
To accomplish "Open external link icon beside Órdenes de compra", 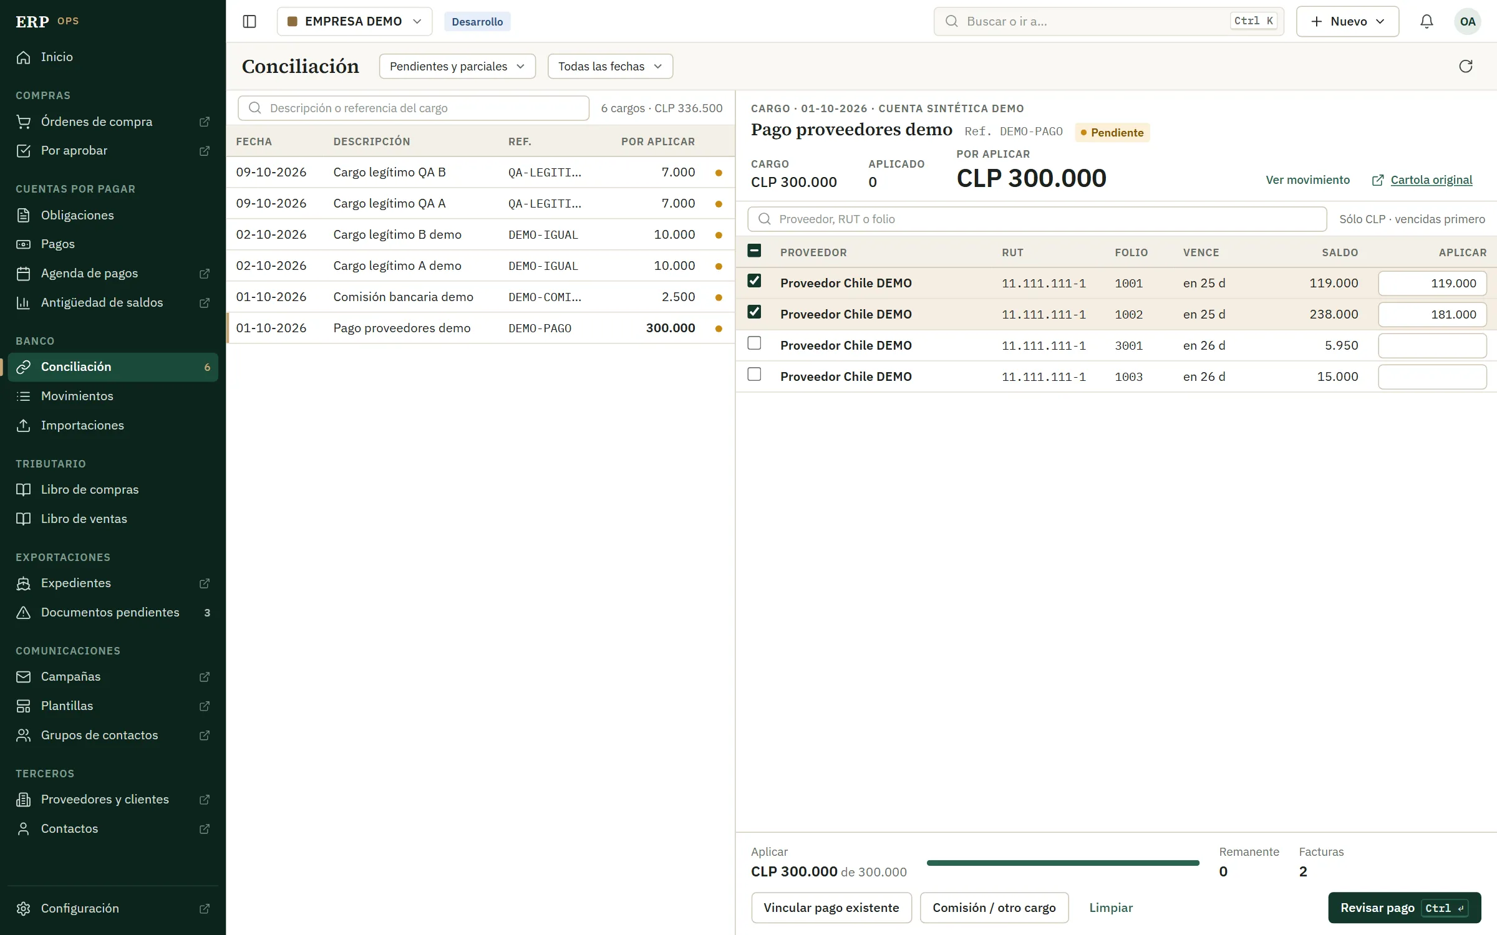I will click(x=205, y=122).
